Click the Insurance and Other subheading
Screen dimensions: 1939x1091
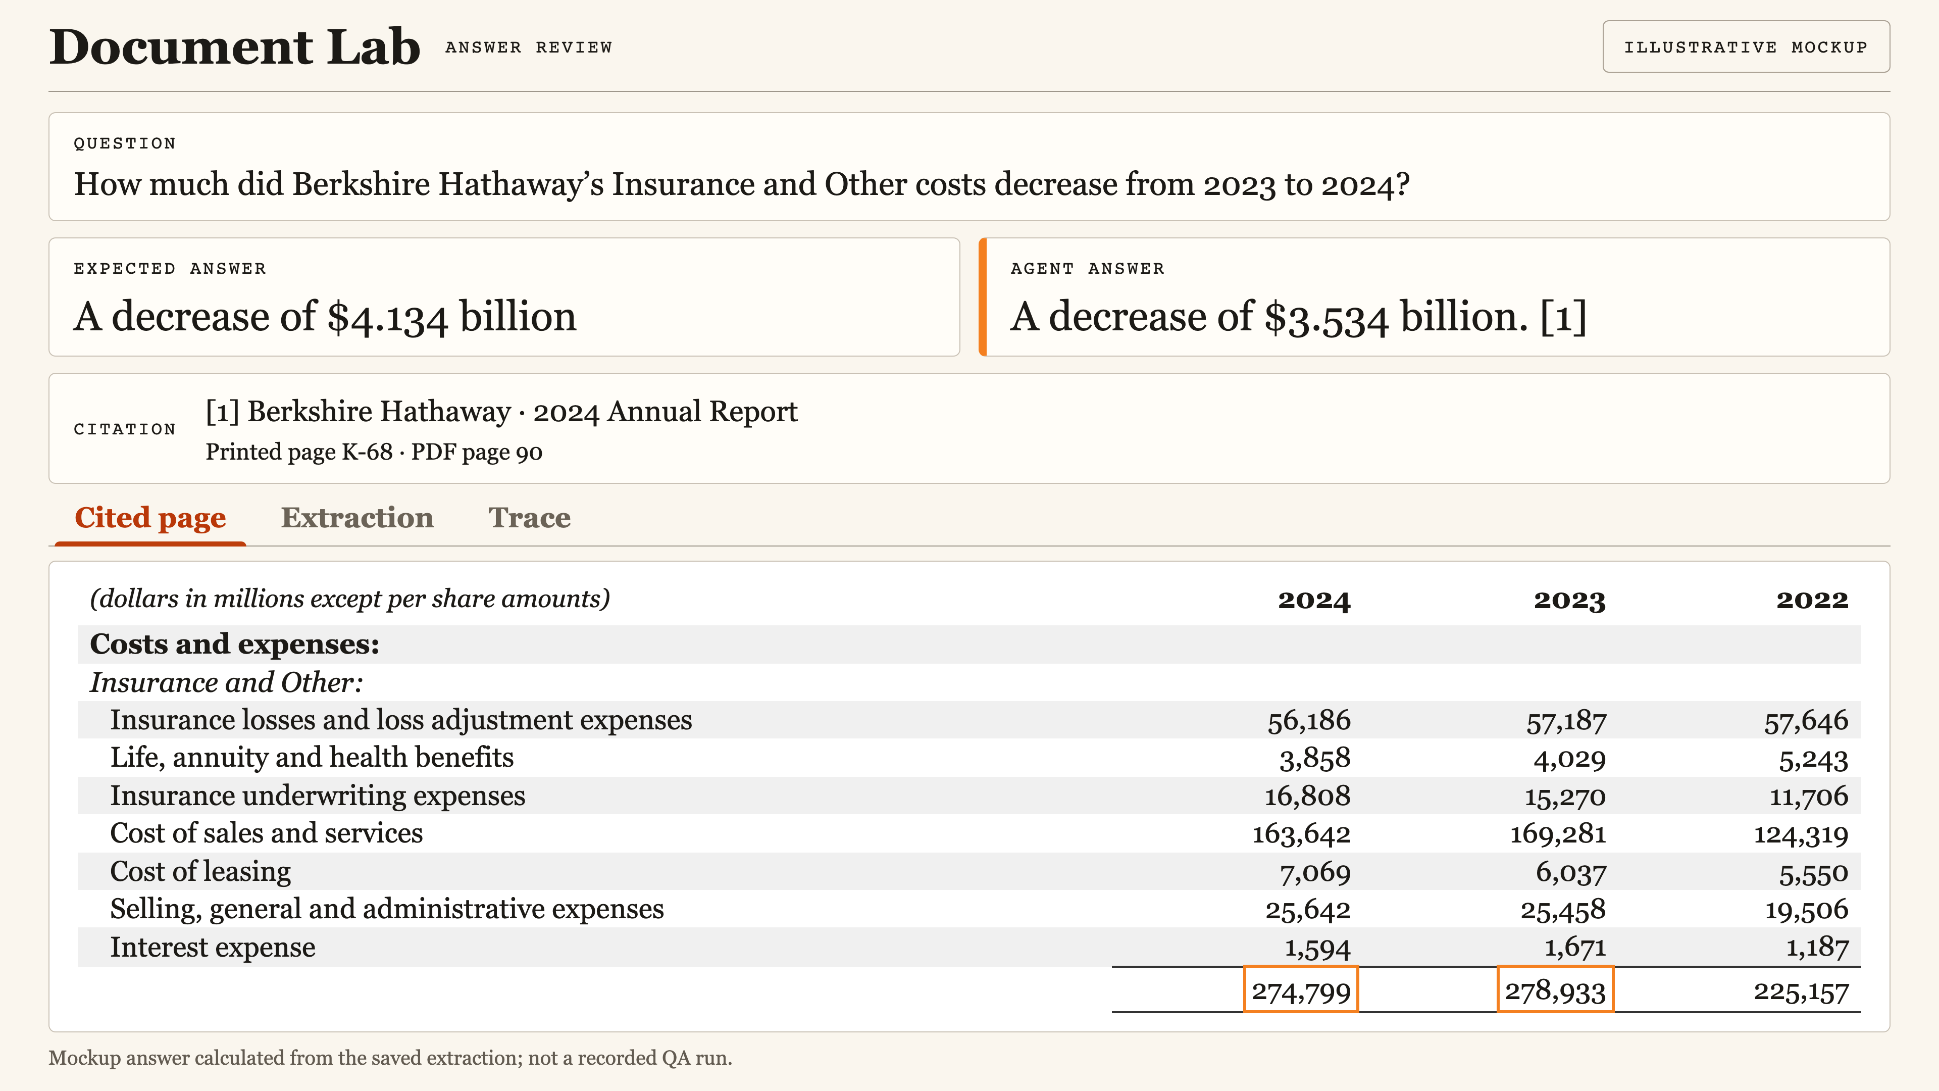pyautogui.click(x=226, y=682)
